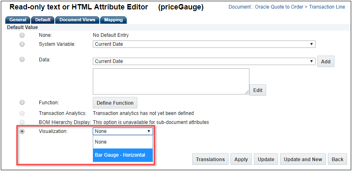Viewport: 352px width, 171px height.
Task: Choose the System Variable radio option
Action: pos(22,44)
